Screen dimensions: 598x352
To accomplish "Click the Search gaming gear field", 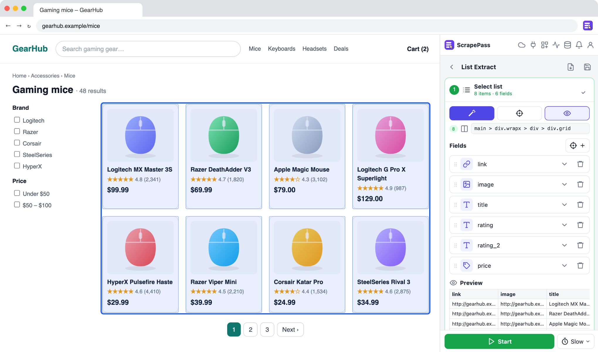I will pos(148,49).
